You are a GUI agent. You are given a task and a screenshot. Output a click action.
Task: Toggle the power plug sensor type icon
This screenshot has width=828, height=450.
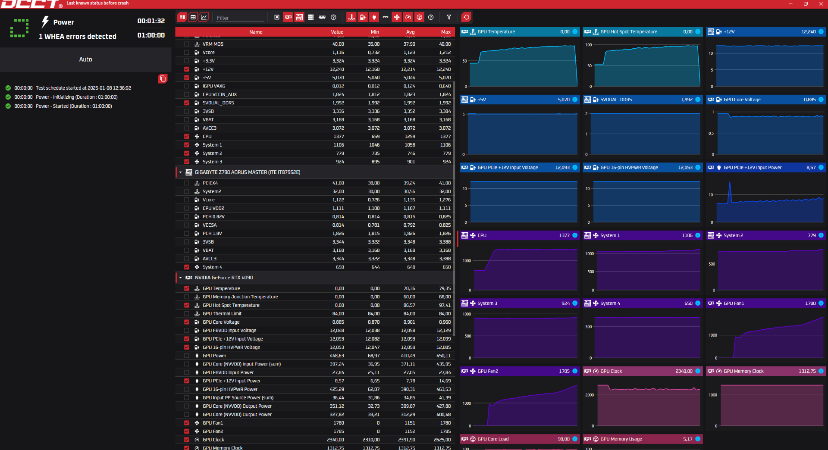pyautogui.click(x=374, y=17)
